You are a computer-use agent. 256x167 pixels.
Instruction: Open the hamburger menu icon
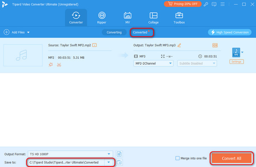coord(222,4)
